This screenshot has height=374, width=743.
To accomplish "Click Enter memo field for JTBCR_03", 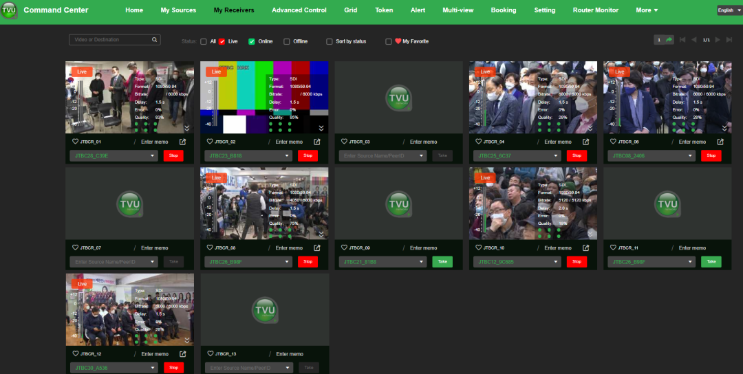I will point(424,142).
